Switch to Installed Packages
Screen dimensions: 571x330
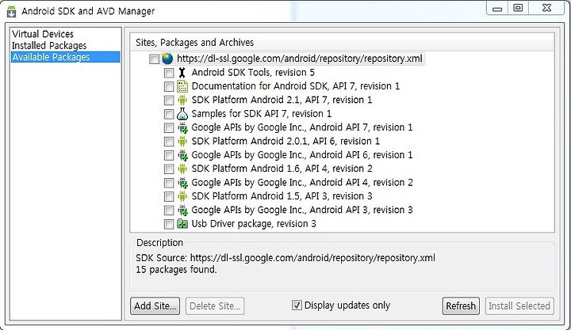click(49, 45)
